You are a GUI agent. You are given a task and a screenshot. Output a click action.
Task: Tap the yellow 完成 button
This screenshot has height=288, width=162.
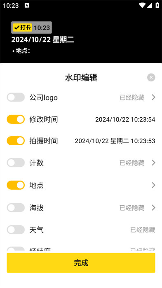pyautogui.click(x=81, y=263)
